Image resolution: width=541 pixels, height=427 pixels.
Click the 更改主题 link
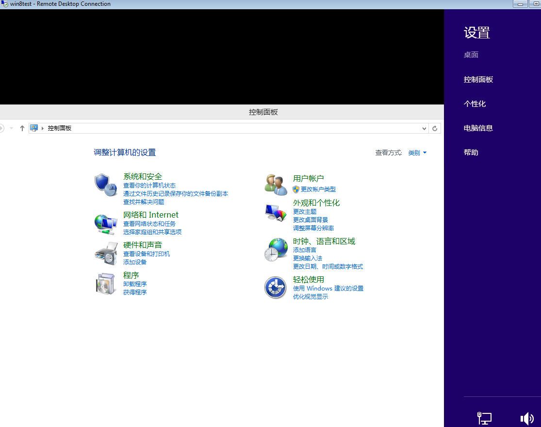tap(305, 211)
